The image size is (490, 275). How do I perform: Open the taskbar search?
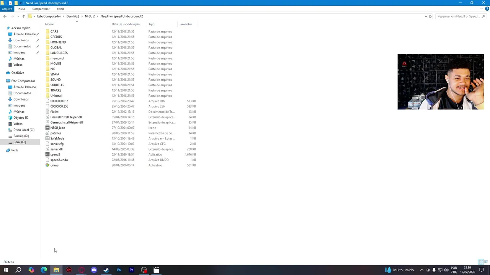tap(18, 270)
